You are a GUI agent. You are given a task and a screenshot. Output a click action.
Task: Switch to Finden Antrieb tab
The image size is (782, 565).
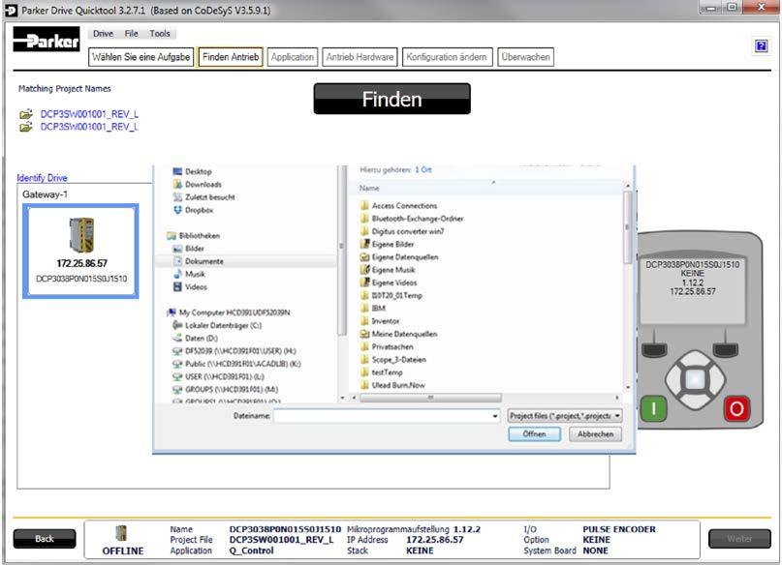pos(231,57)
